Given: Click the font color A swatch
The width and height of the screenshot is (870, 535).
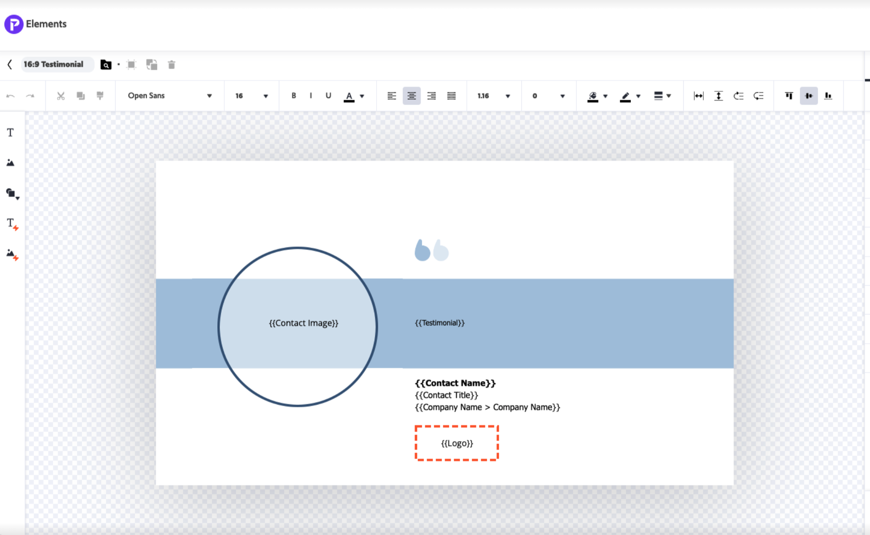Looking at the screenshot, I should pyautogui.click(x=349, y=96).
